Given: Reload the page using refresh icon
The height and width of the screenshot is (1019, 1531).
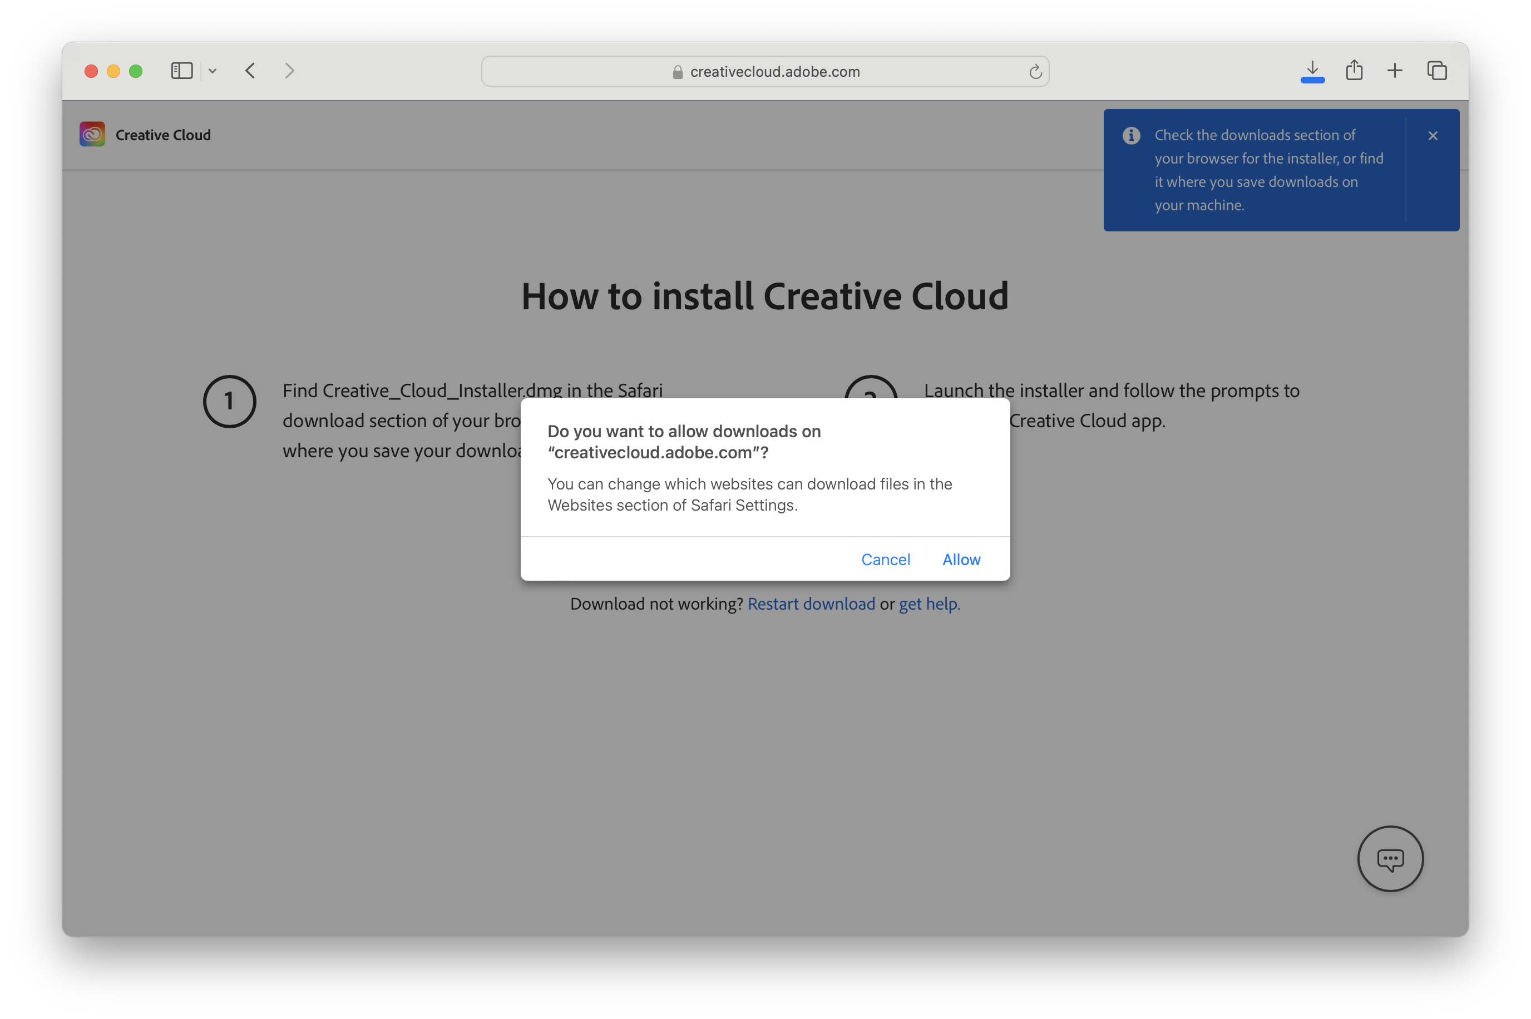Looking at the screenshot, I should click(1035, 72).
